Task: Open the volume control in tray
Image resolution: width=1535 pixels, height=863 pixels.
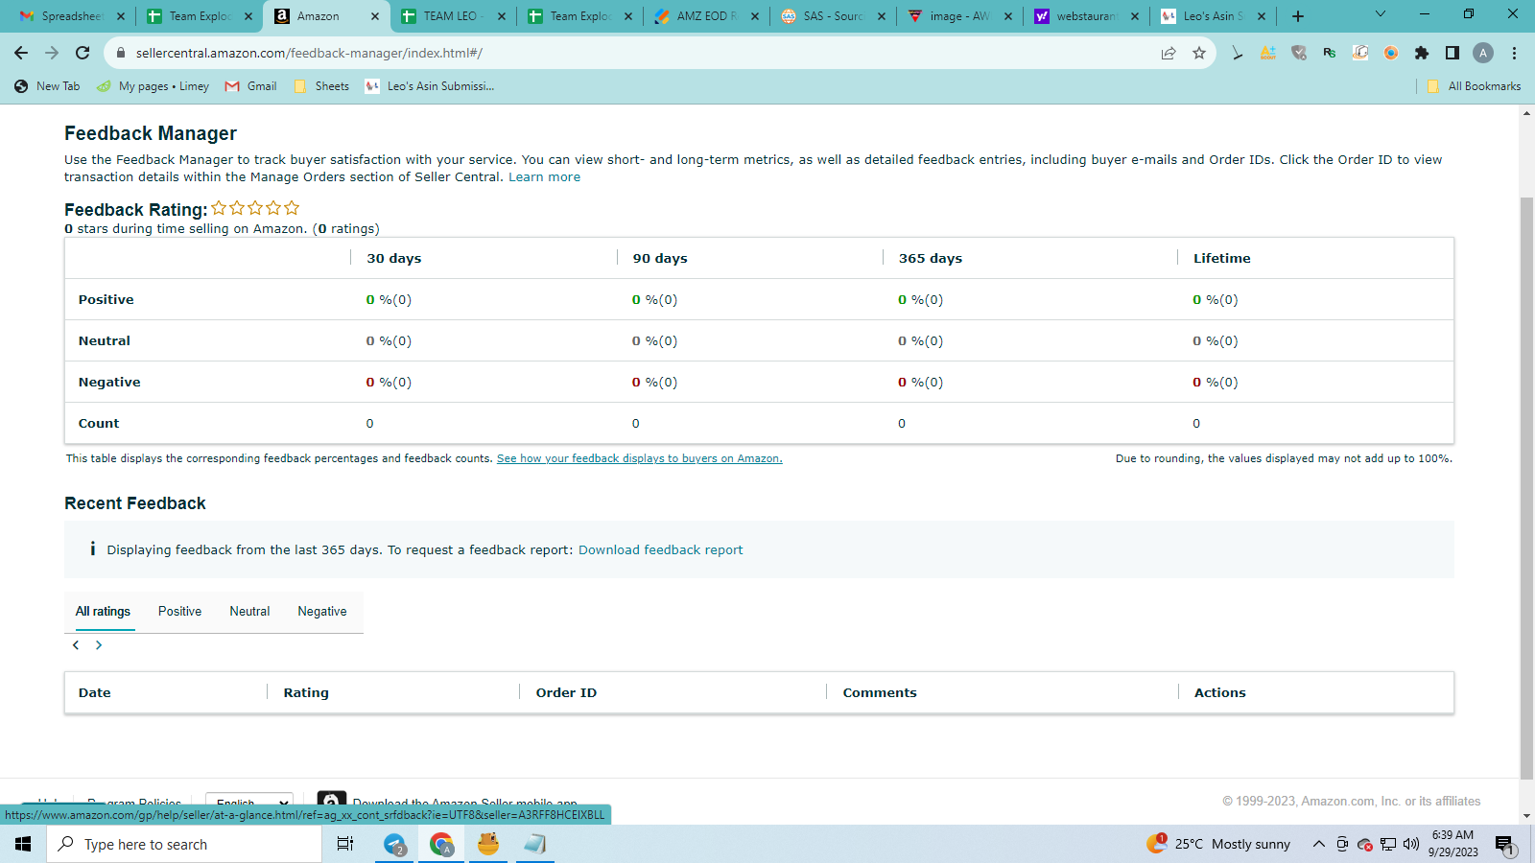Action: (x=1411, y=844)
